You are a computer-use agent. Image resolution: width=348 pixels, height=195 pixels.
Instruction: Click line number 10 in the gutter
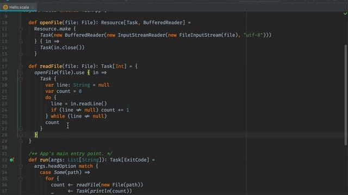(x=5, y=23)
